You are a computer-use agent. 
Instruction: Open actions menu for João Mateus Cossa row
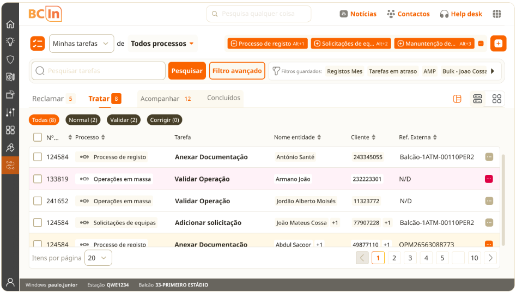point(489,222)
